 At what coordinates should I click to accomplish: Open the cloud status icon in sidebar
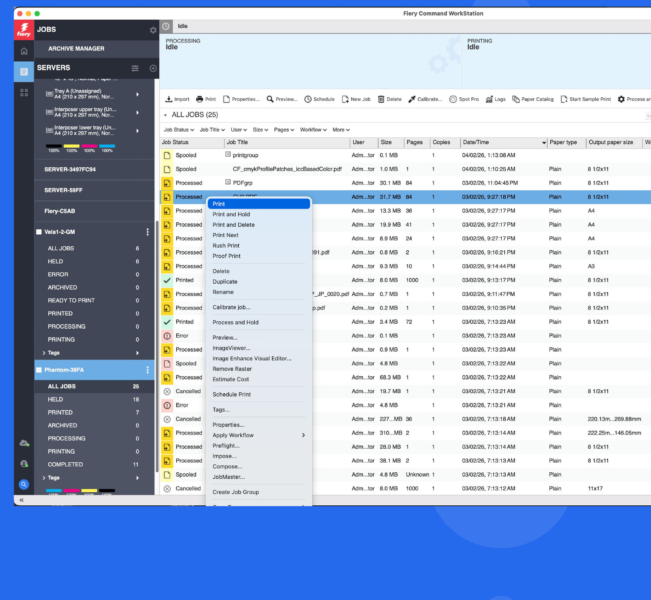24,443
